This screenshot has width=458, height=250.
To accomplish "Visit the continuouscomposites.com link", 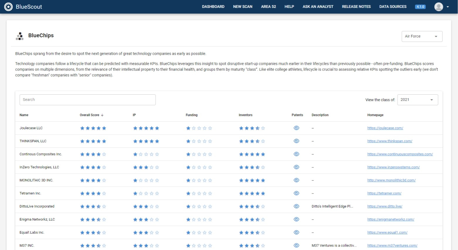I will tap(400, 154).
